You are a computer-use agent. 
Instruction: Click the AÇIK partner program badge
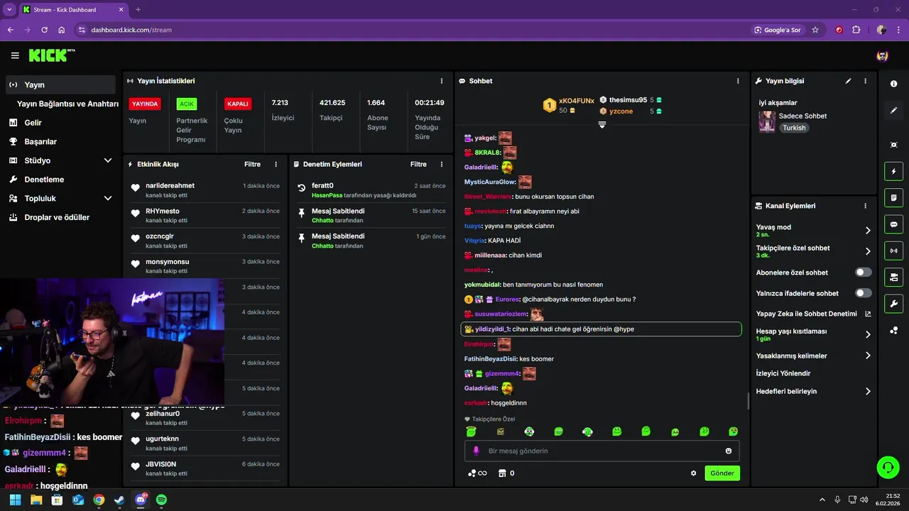tap(187, 104)
